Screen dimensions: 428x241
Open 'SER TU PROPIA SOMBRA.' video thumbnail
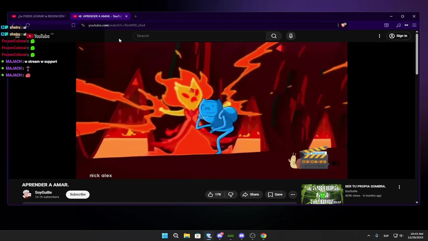tap(322, 194)
